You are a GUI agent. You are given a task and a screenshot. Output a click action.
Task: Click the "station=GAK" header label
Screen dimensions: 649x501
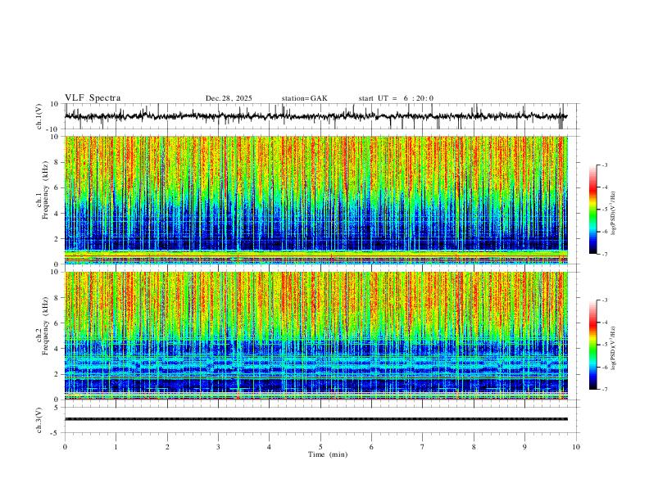(x=305, y=98)
